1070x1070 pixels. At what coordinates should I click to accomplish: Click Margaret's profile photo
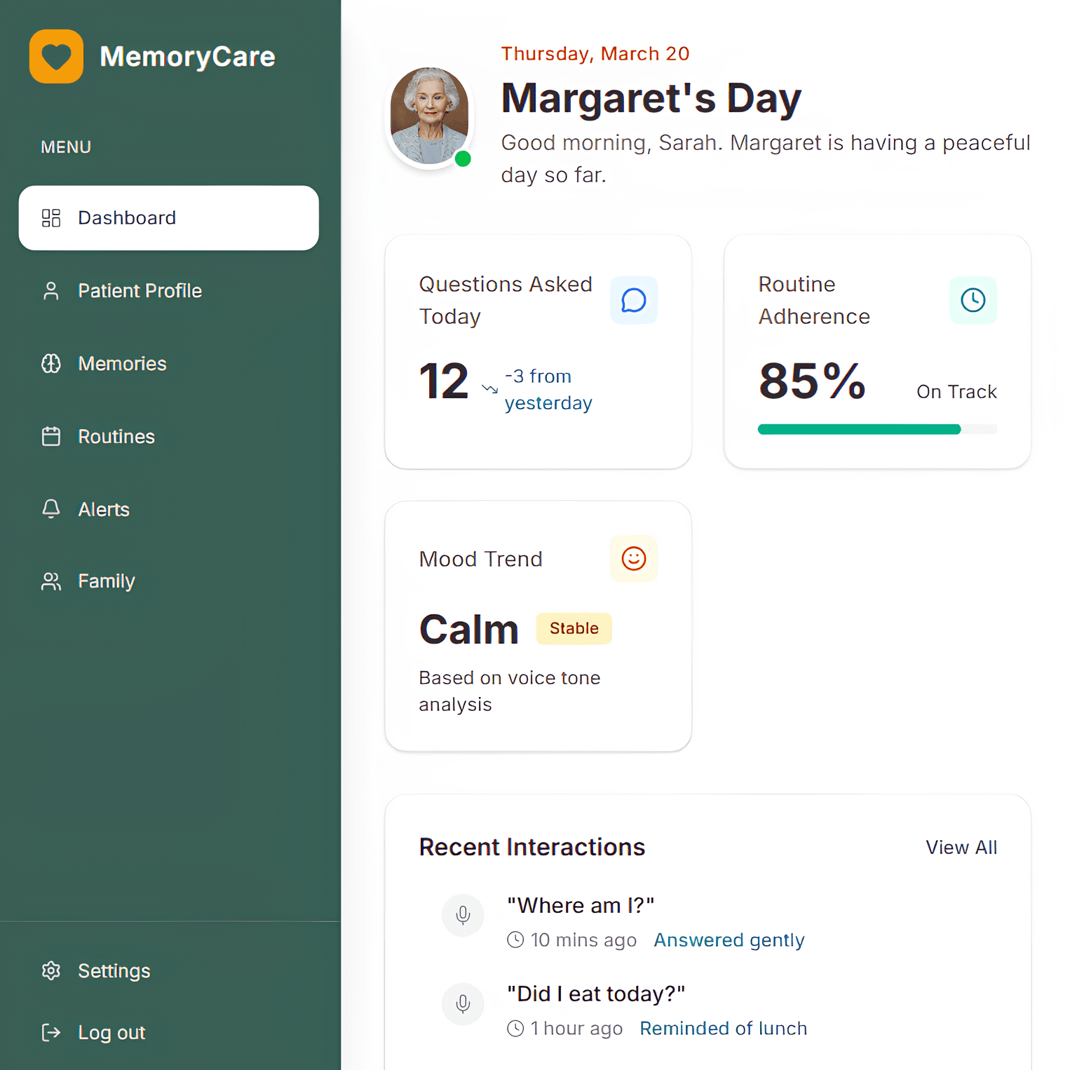pyautogui.click(x=429, y=116)
